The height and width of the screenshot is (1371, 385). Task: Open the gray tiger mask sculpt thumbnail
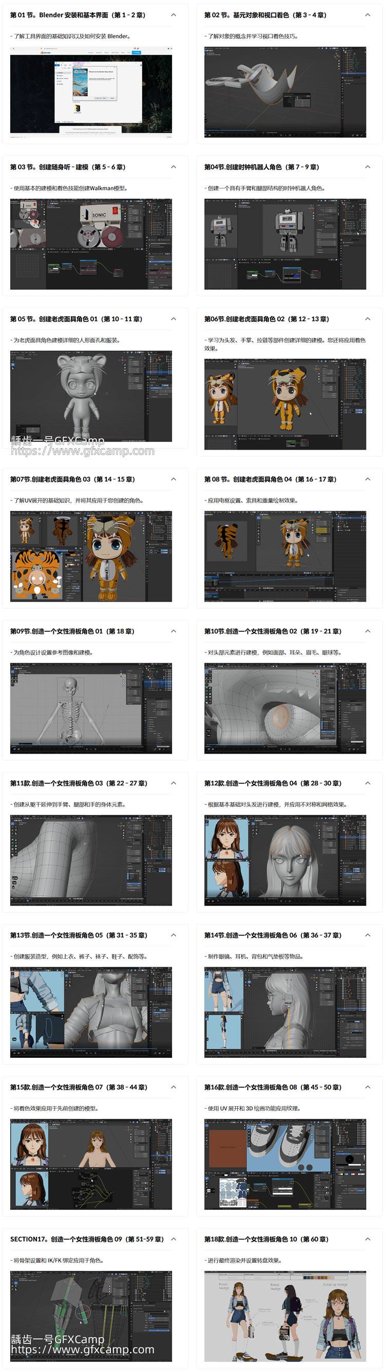point(91,396)
